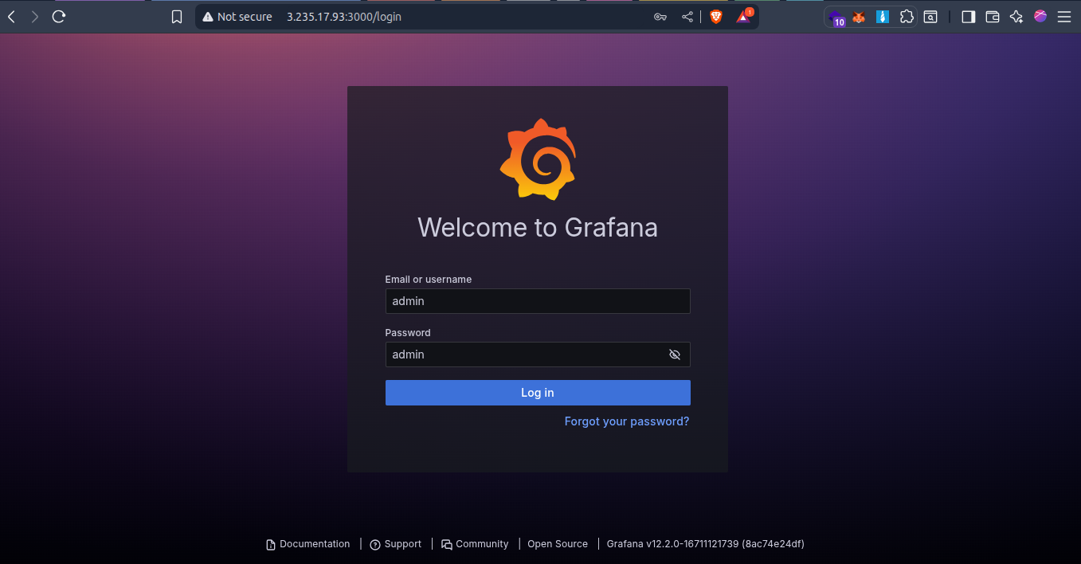This screenshot has width=1081, height=564.
Task: Open the Forgot your password link
Action: pyautogui.click(x=627, y=421)
